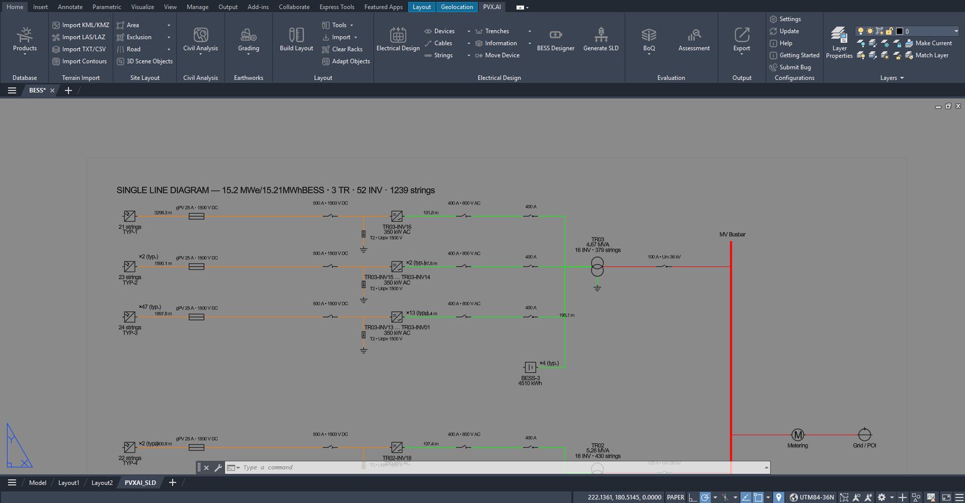Open the PVX.AI ribbon tab

pos(492,7)
